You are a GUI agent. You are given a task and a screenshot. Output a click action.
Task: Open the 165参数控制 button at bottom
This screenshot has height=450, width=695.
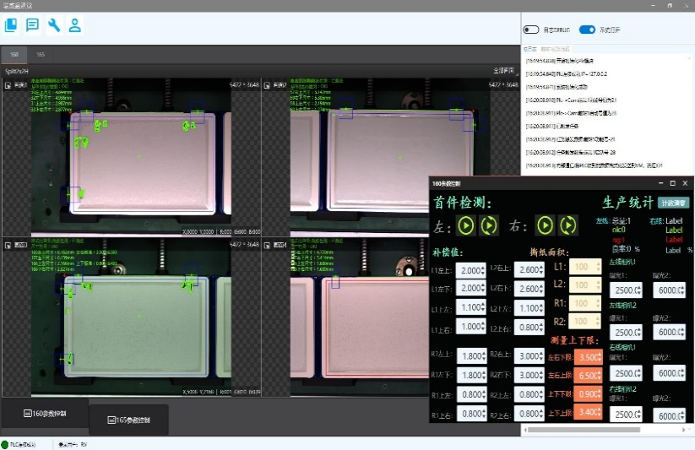click(129, 420)
